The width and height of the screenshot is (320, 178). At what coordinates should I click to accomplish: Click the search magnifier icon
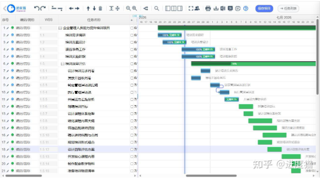coord(156,8)
